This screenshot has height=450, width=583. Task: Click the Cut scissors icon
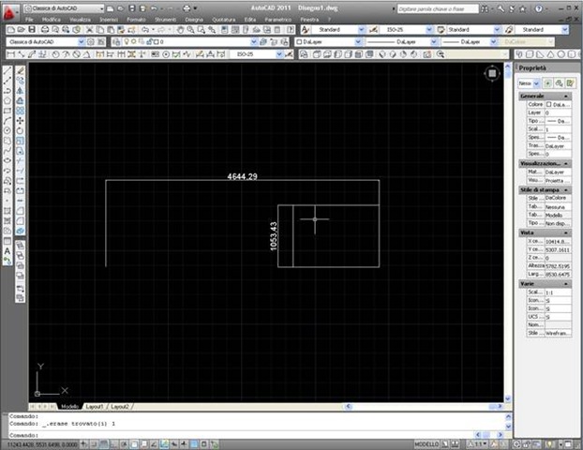tap(89, 29)
